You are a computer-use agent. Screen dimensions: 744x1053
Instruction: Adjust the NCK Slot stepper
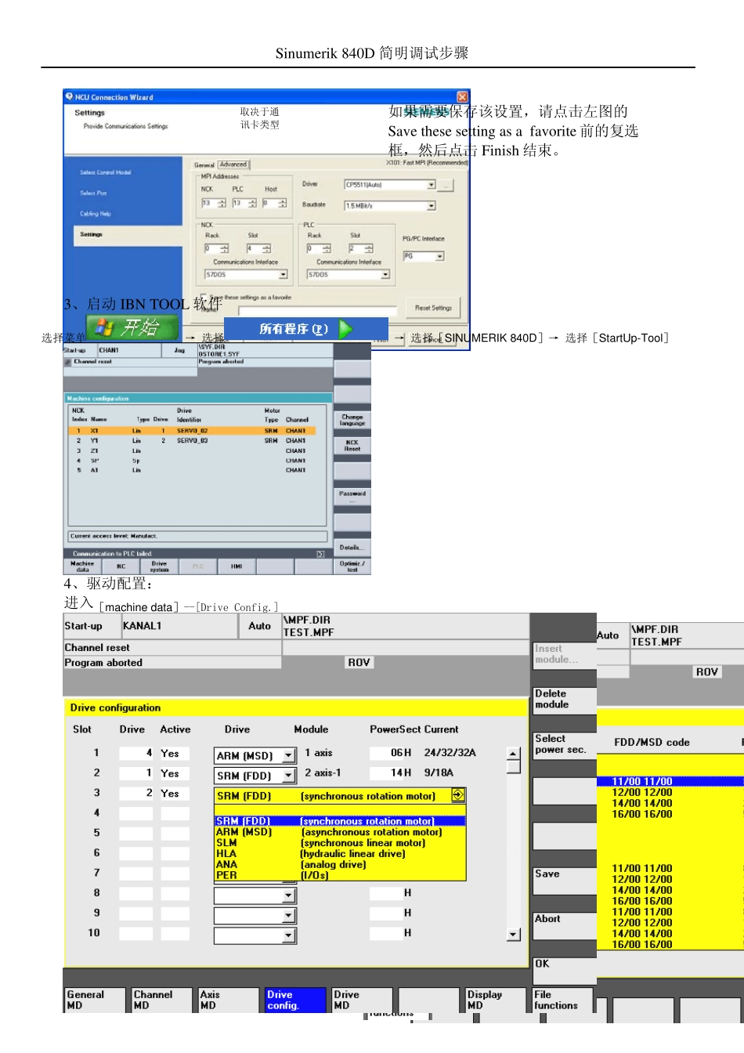[x=266, y=248]
